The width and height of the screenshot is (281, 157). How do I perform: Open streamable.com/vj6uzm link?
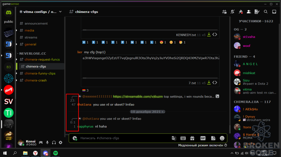[138, 96]
